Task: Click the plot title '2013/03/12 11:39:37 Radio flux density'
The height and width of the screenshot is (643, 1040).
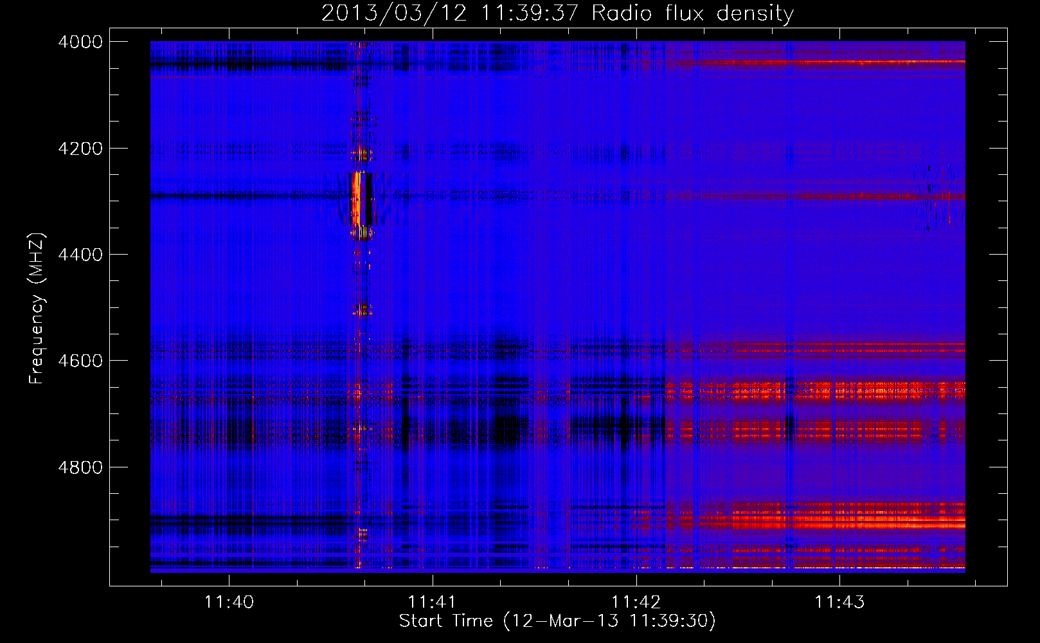Action: click(x=557, y=13)
